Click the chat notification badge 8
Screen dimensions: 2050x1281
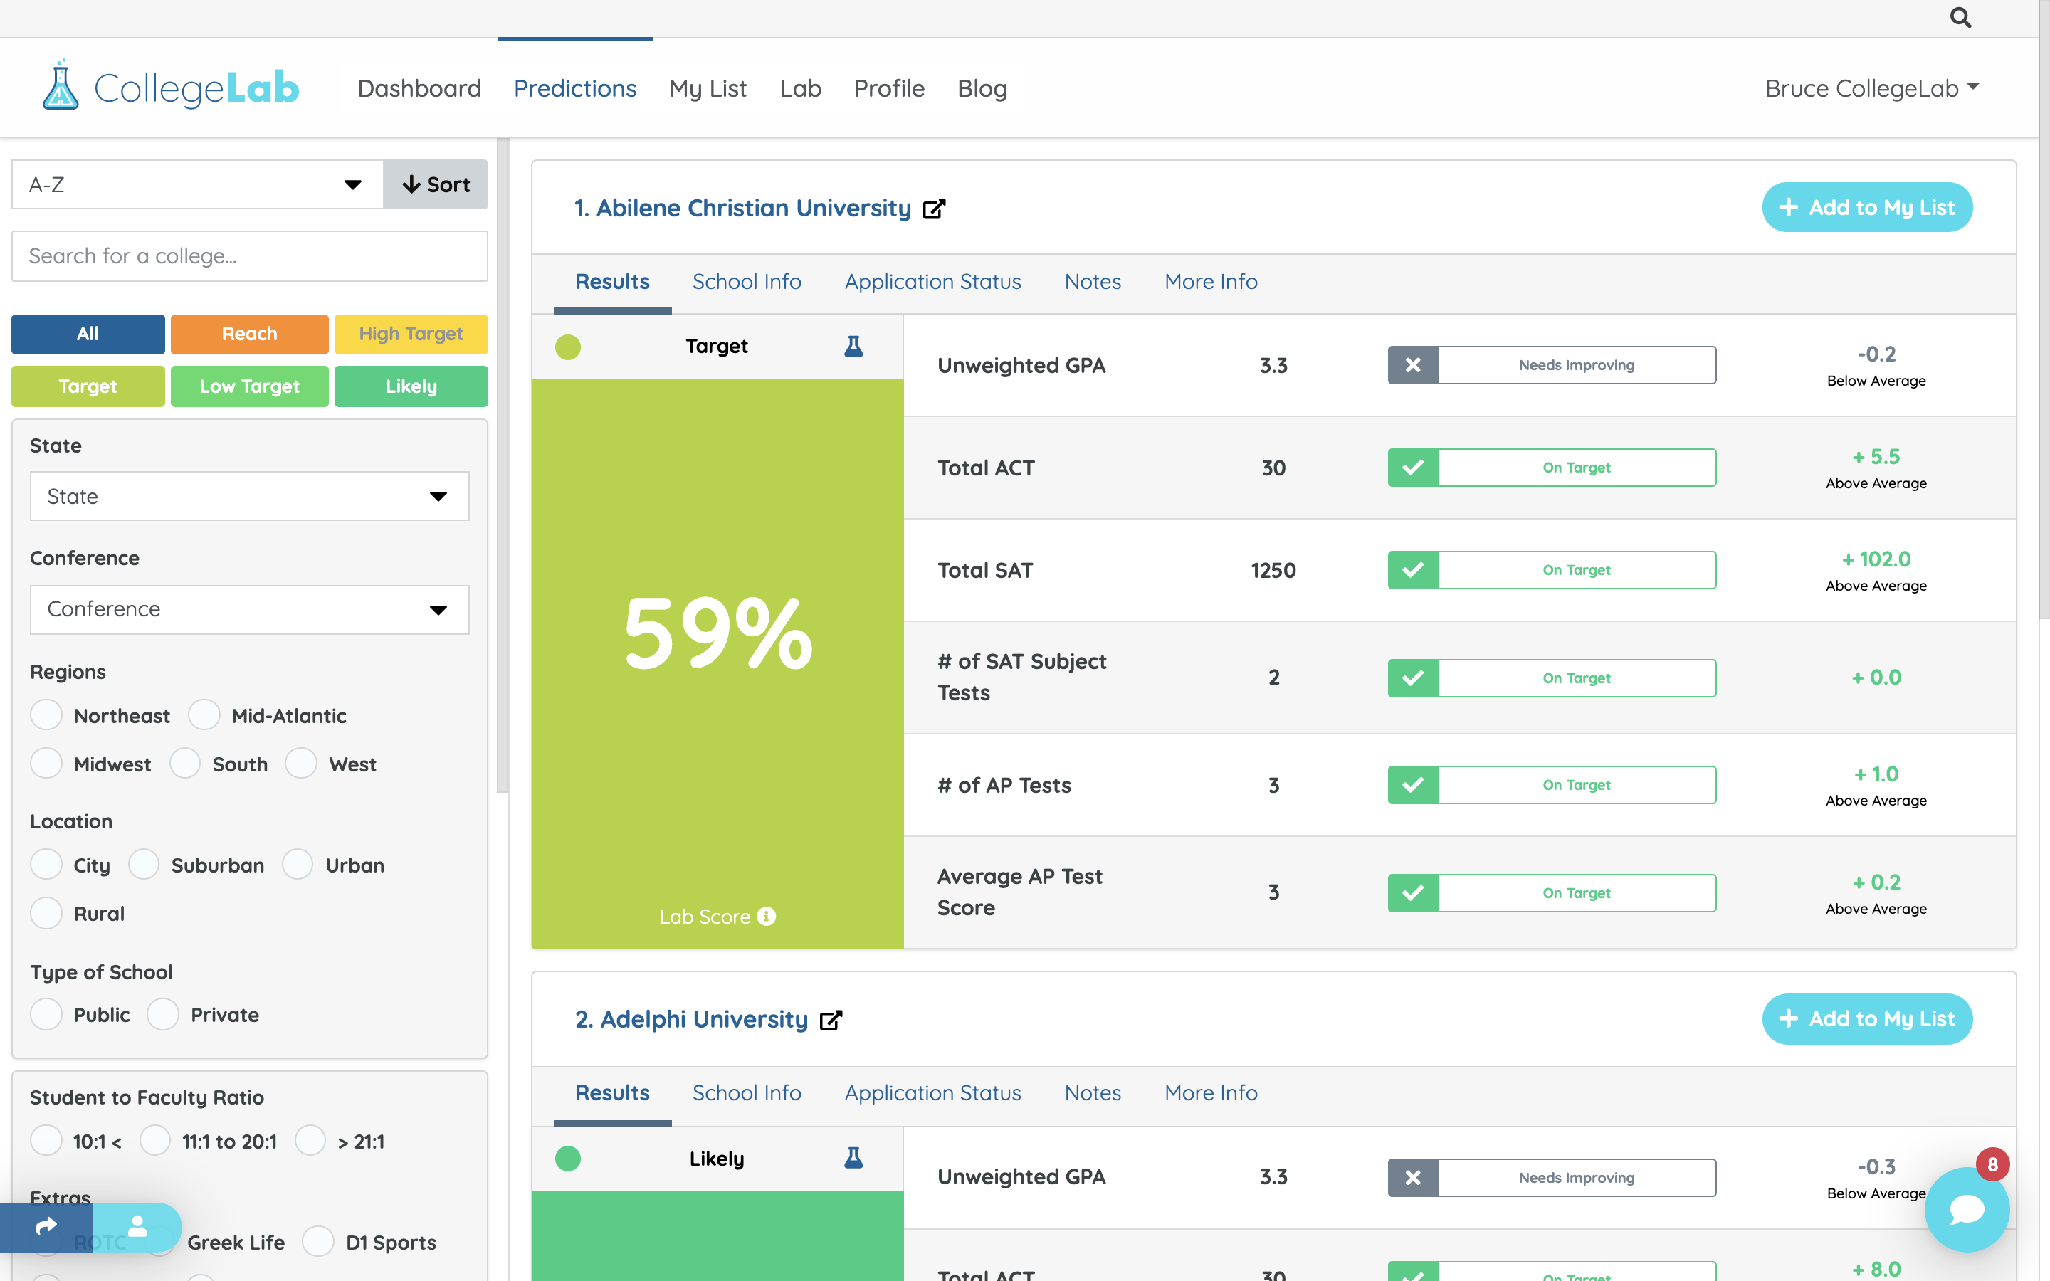coord(1992,1164)
